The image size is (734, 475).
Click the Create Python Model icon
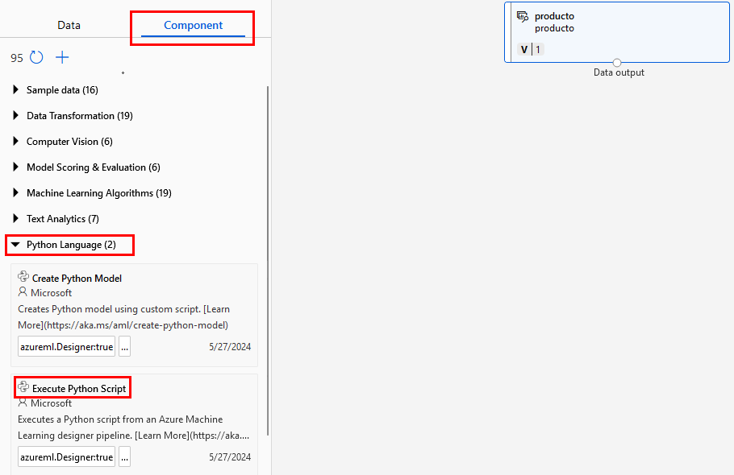23,277
